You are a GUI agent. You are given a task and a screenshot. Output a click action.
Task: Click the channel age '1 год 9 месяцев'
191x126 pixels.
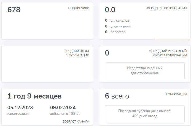click(x=35, y=96)
